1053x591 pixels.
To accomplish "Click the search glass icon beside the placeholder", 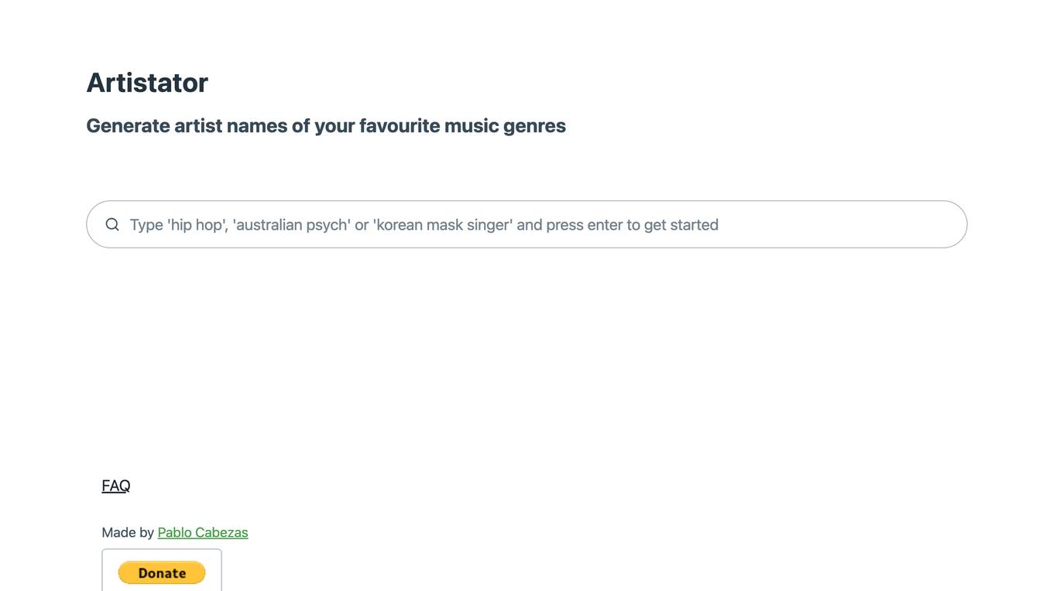I will click(x=112, y=224).
